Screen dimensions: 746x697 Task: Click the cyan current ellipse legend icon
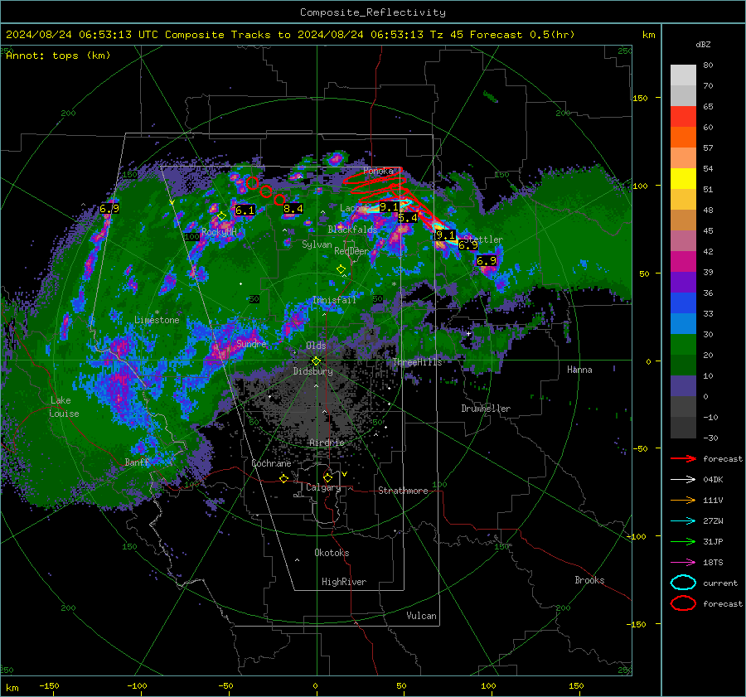pyautogui.click(x=683, y=583)
